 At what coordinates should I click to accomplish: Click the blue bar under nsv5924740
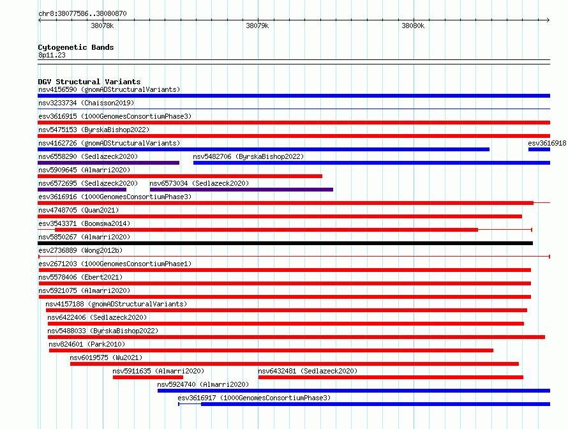(354, 391)
